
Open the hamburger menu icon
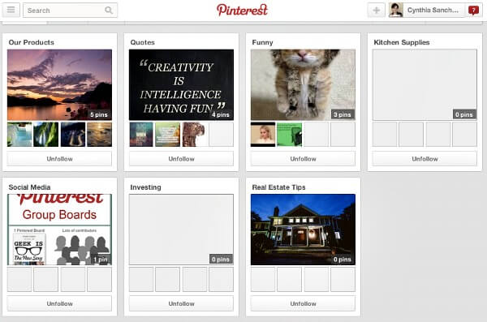click(11, 10)
